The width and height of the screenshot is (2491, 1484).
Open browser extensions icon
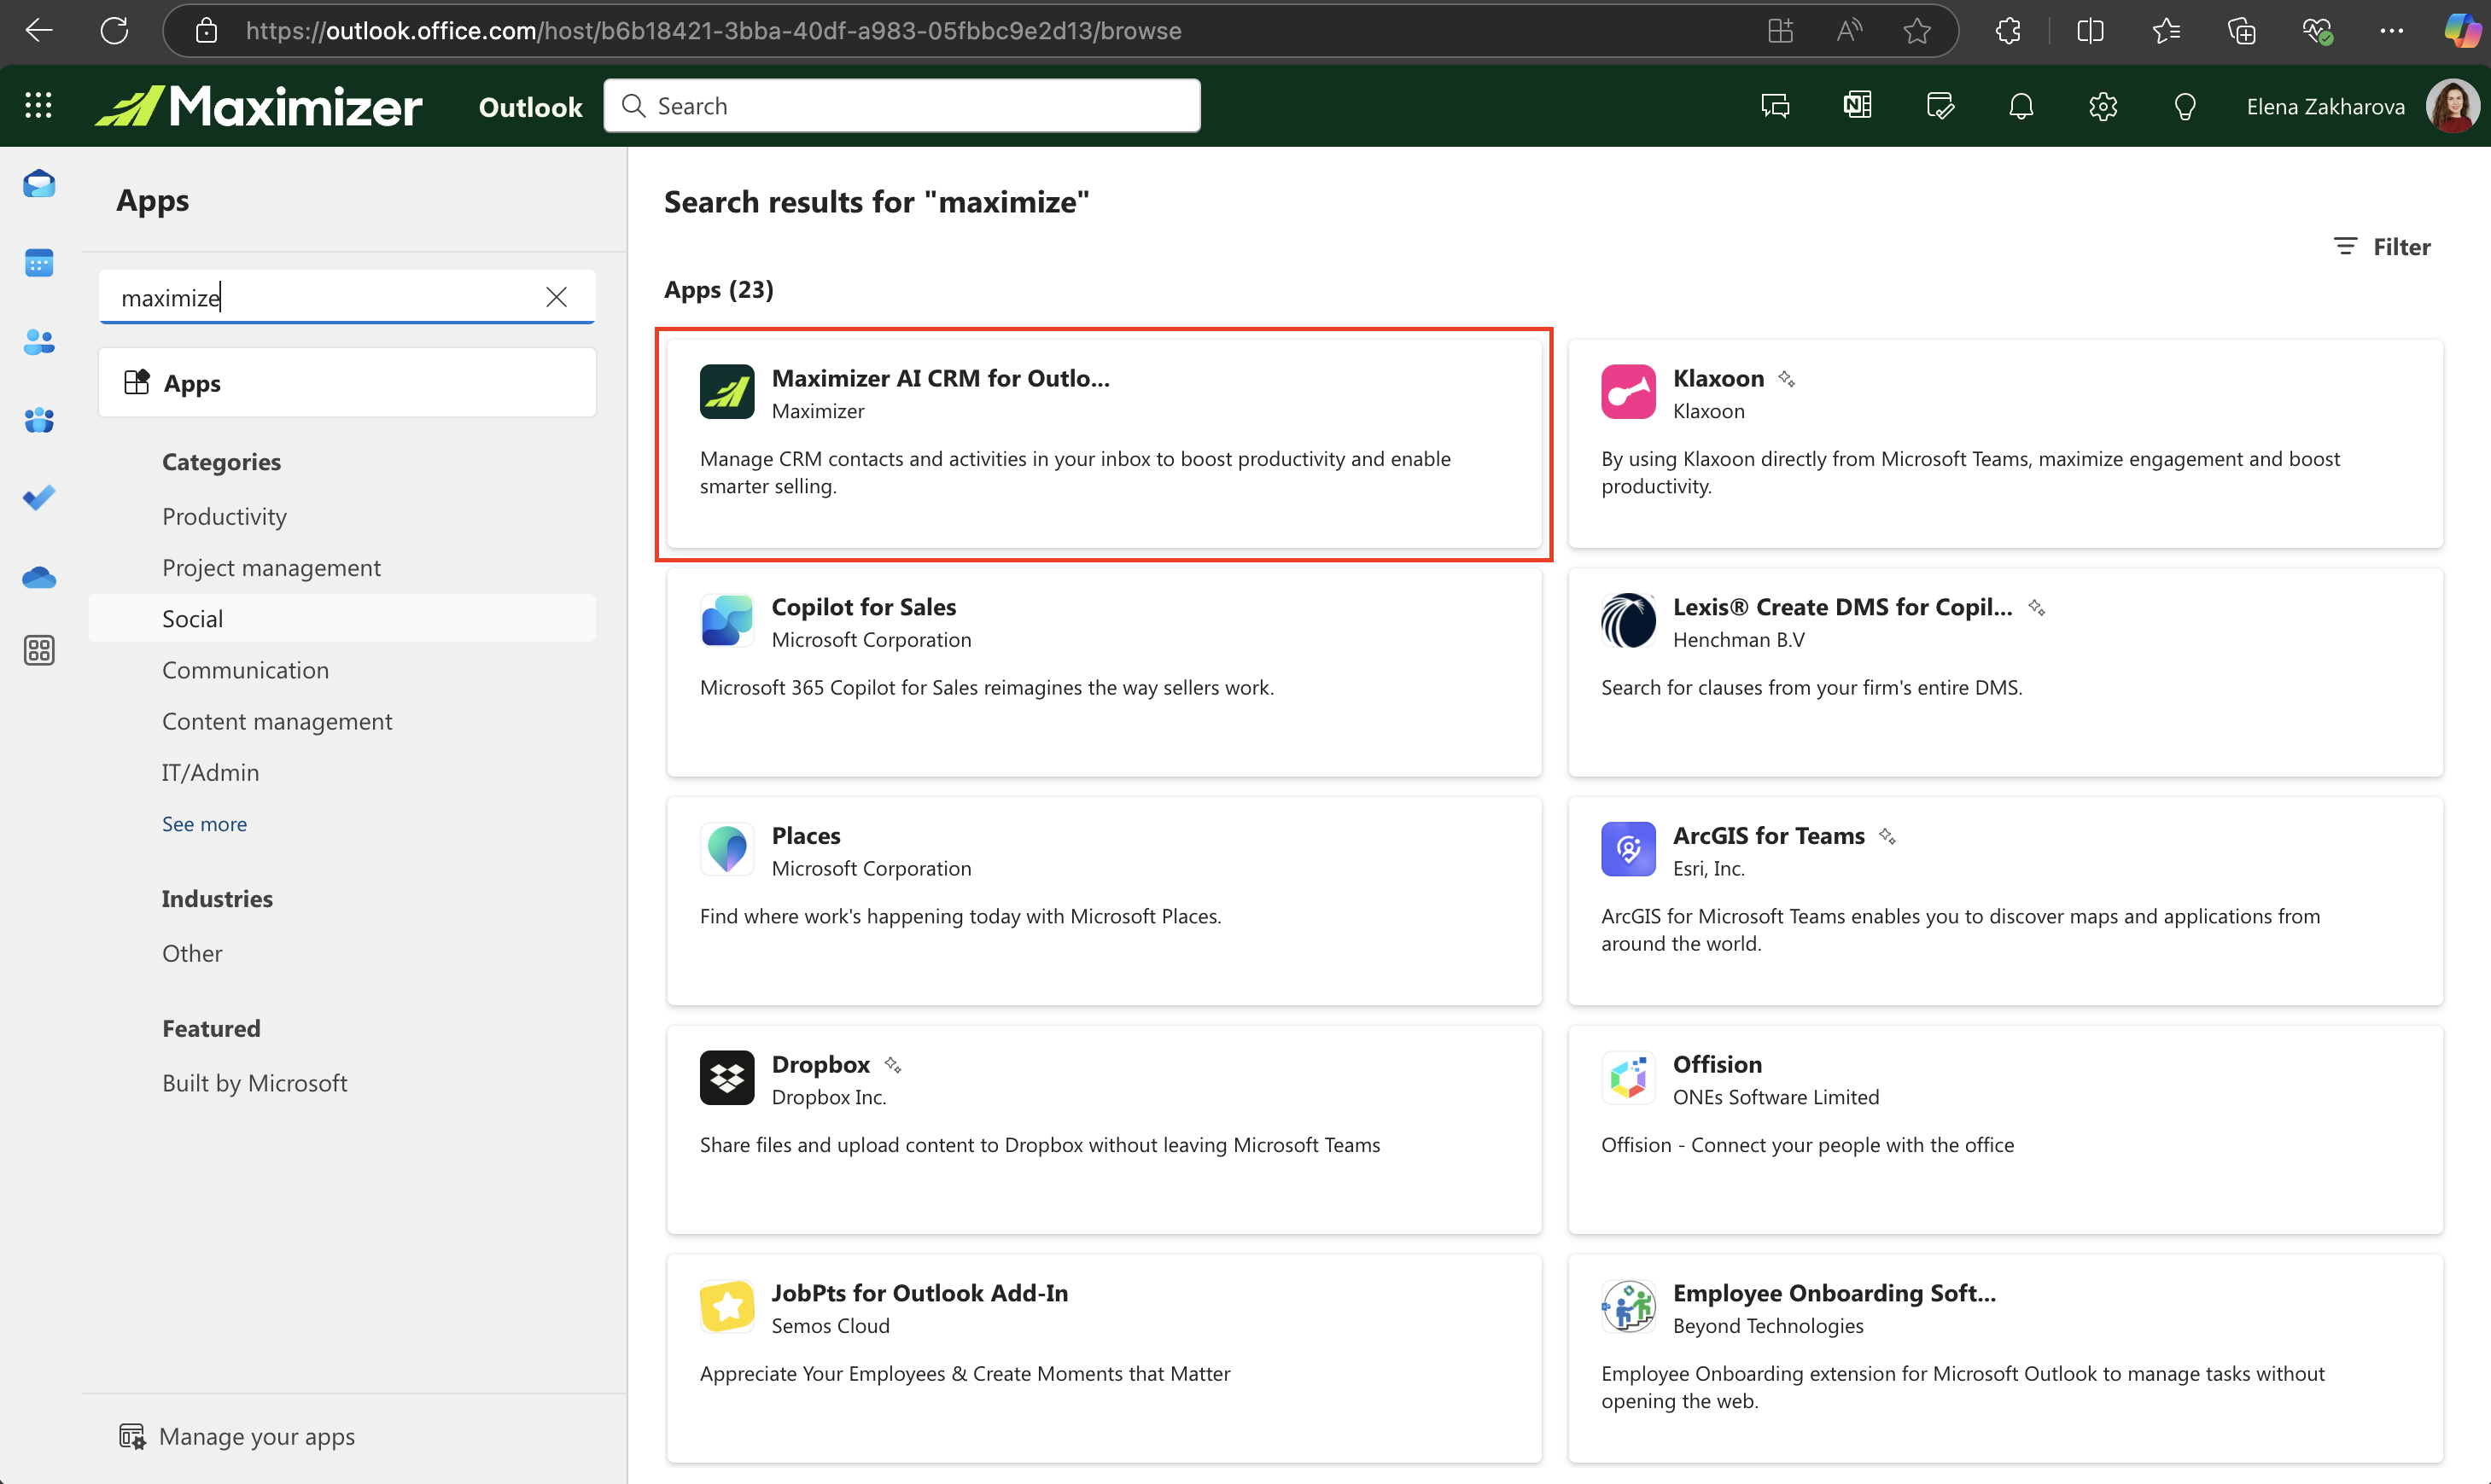click(2008, 30)
